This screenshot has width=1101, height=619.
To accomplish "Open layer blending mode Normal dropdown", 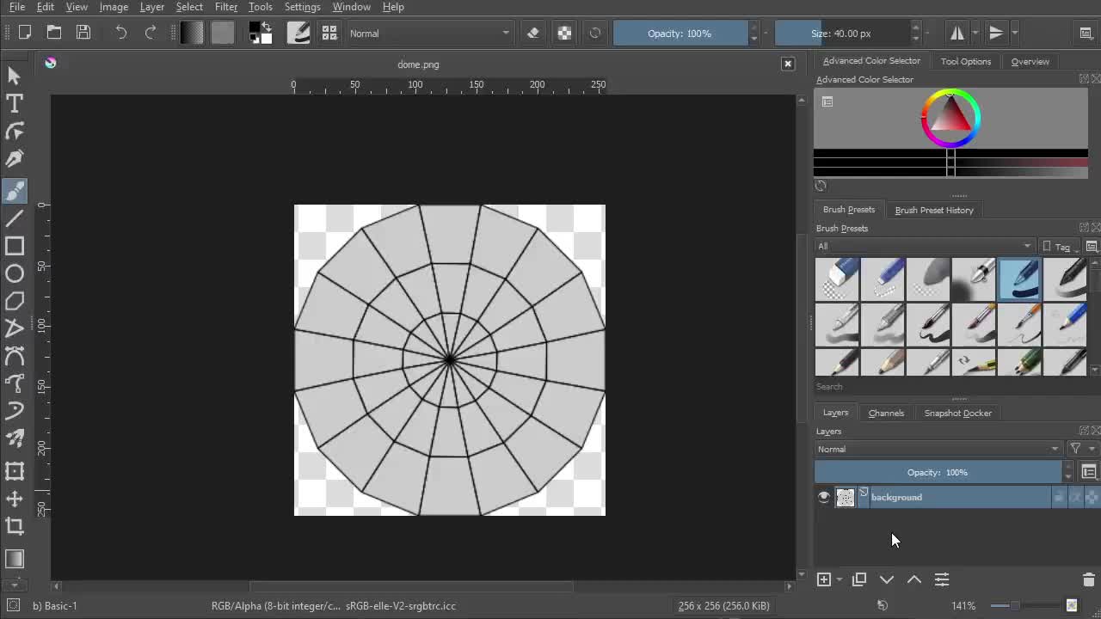I will (x=938, y=450).
